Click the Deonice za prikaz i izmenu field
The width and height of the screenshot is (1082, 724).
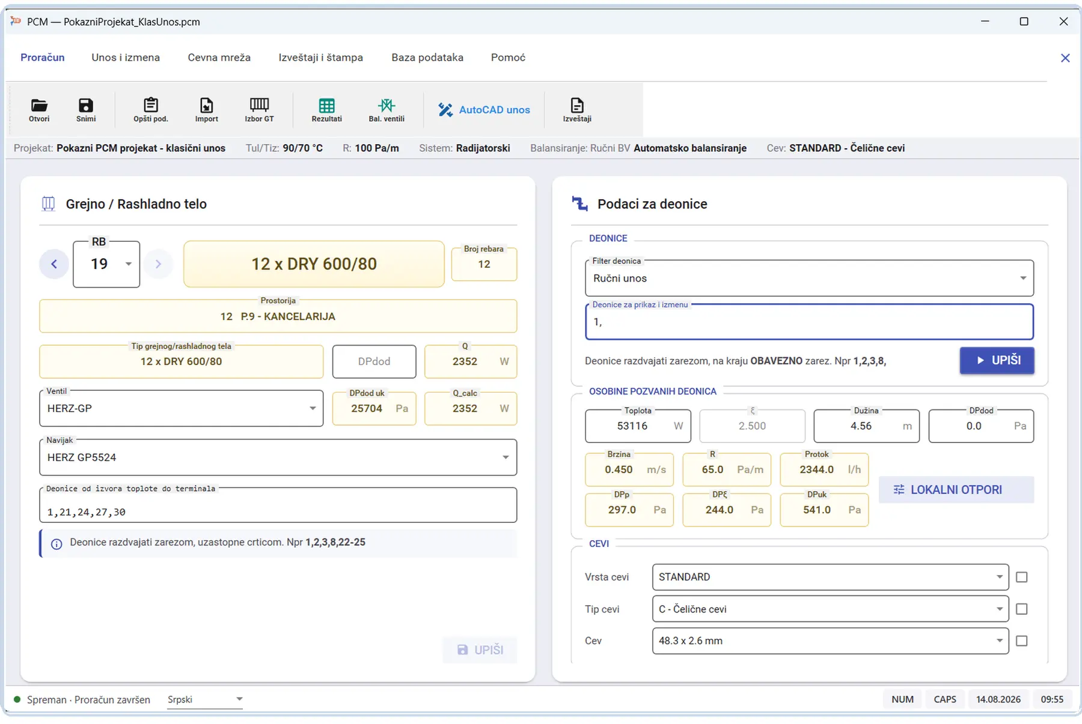[809, 322]
